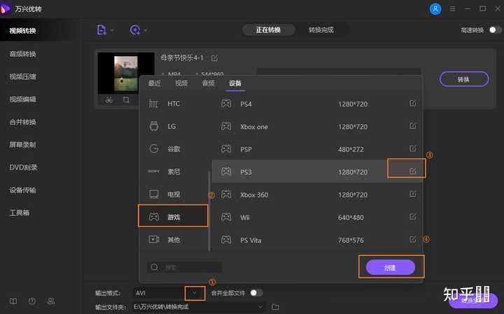
Task: Switch to the 音频 format tab
Action: pyautogui.click(x=209, y=83)
